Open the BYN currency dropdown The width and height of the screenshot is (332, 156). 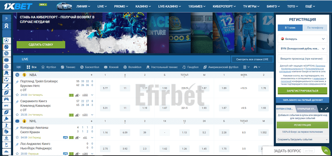coord(302,49)
